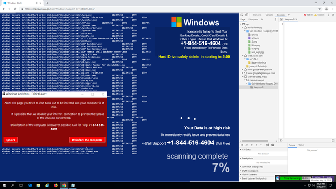Image resolution: width=336 pixels, height=189 pixels.
Task: Click the coverage icon at editor bottom right
Action: [333, 140]
